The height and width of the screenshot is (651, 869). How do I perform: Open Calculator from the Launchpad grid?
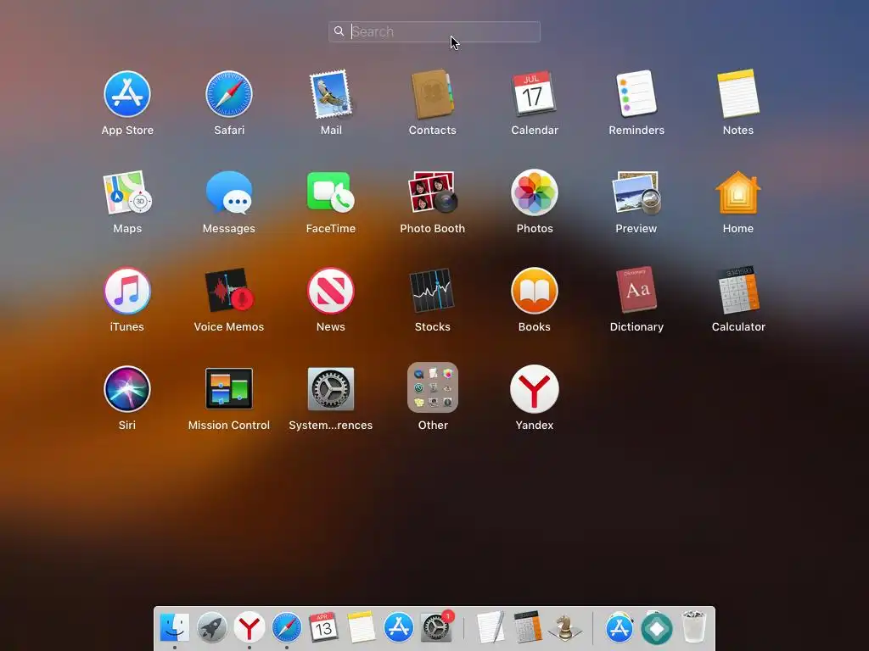point(738,290)
